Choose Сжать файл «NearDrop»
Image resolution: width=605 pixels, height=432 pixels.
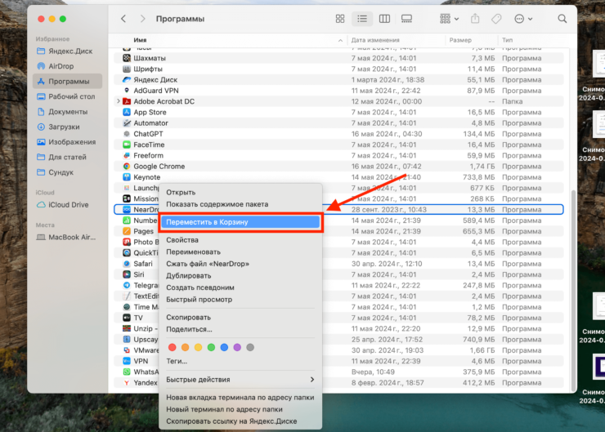pos(208,264)
